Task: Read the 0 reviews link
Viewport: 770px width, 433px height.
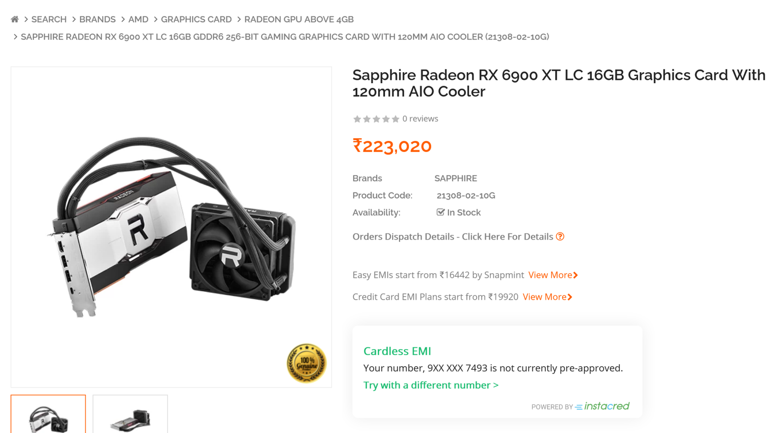Action: (420, 119)
